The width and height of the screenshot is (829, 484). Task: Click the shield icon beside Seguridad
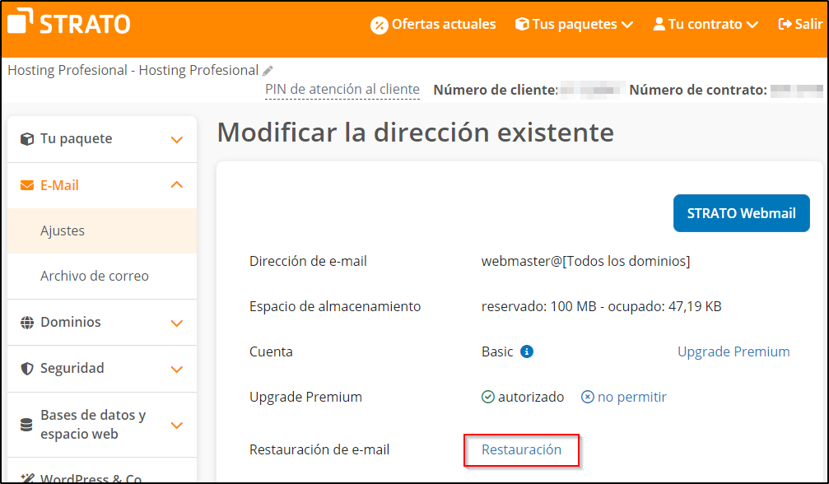point(26,369)
